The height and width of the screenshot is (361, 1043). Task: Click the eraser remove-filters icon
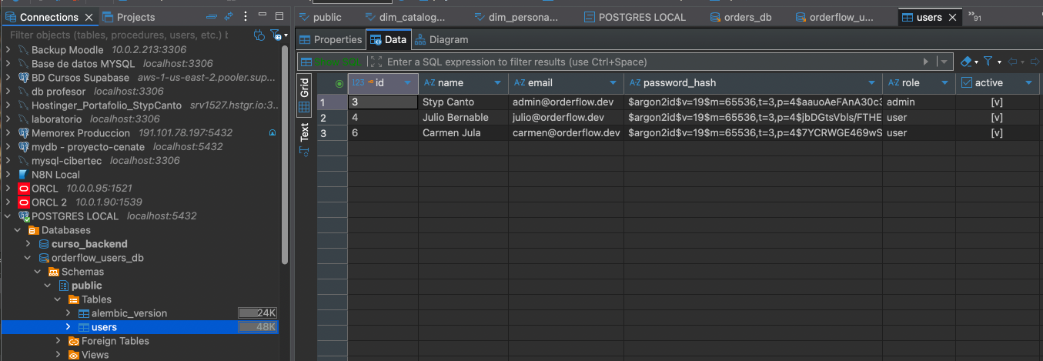tap(967, 62)
